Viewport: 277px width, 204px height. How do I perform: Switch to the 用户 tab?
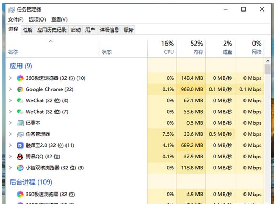tap(90, 30)
